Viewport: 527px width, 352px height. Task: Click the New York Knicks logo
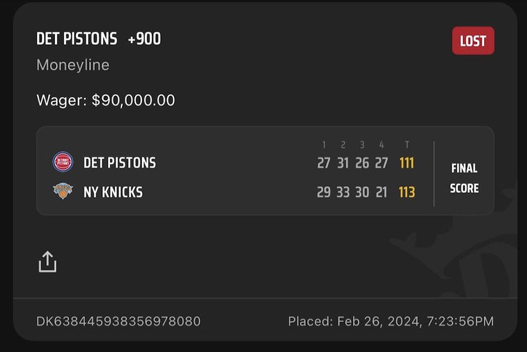click(x=63, y=191)
